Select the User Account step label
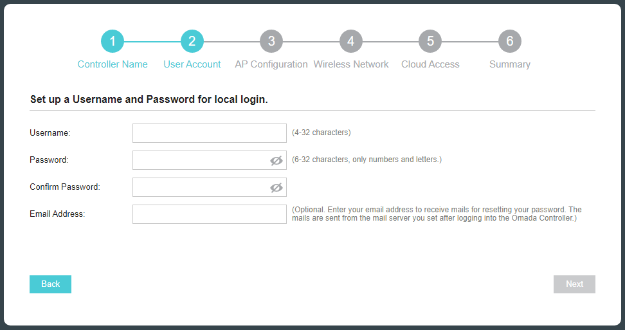This screenshot has height=330, width=625. tap(192, 64)
